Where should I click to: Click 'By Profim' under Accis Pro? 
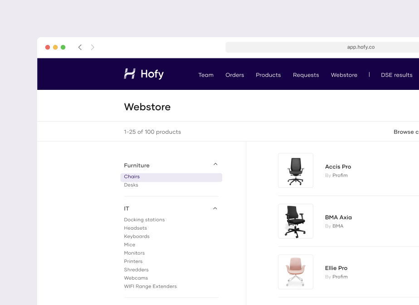(x=336, y=176)
